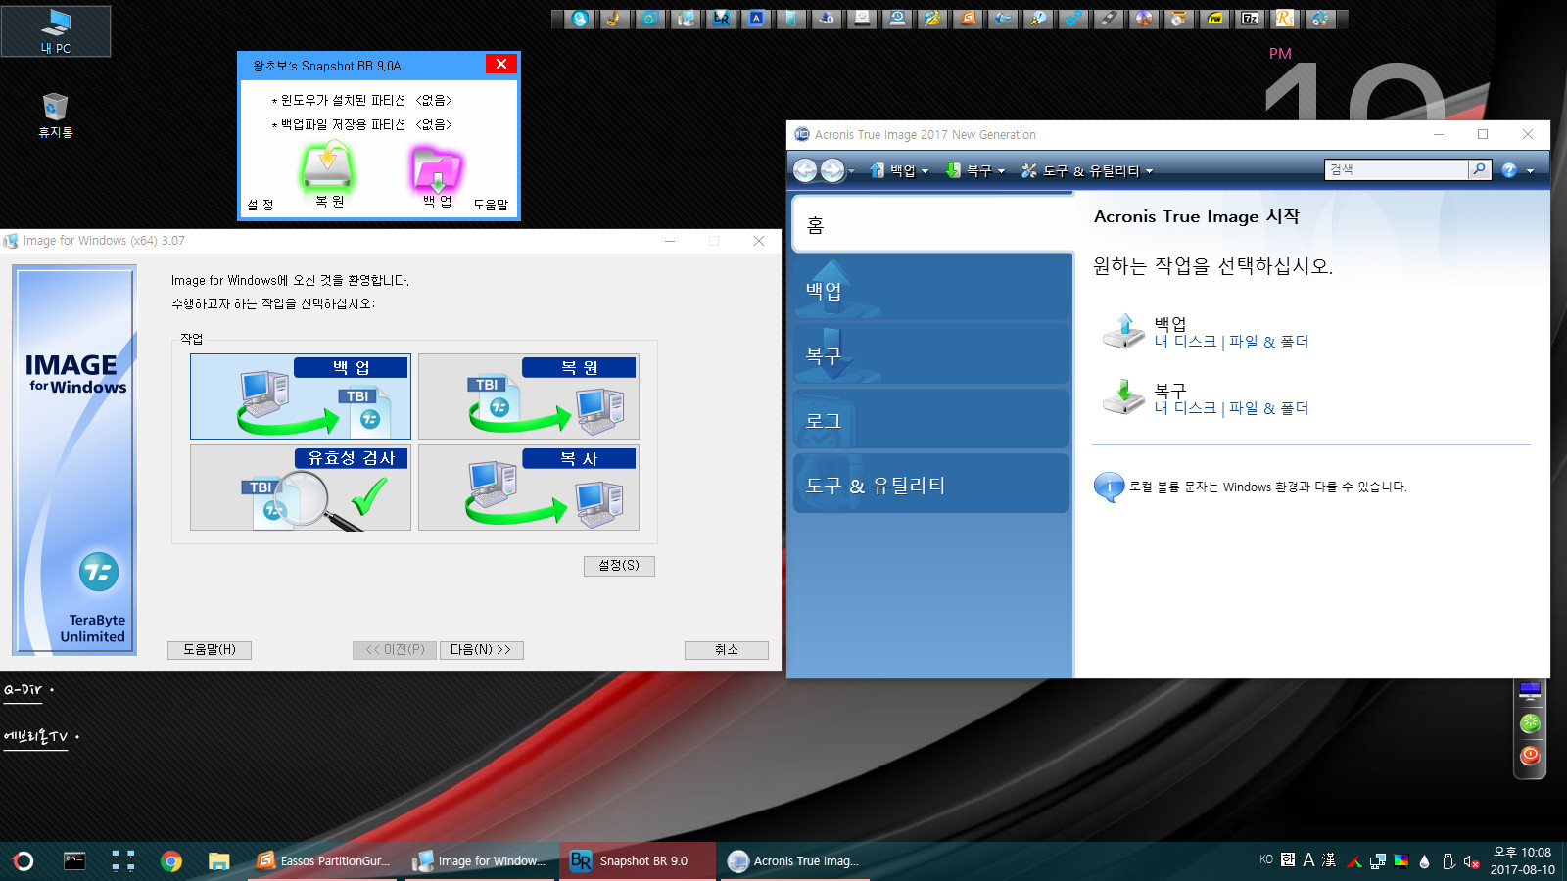
Task: Select 도구 & 유틸리티 in the Acronis sidebar
Action: pos(932,485)
